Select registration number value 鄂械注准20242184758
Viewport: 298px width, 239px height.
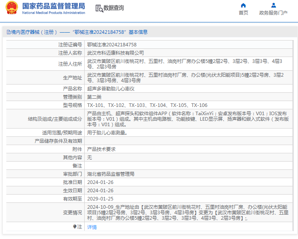112,44
